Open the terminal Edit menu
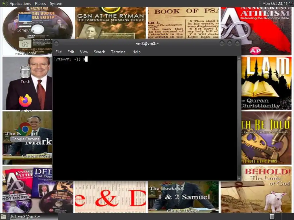This screenshot has height=220, width=294. [x=71, y=52]
